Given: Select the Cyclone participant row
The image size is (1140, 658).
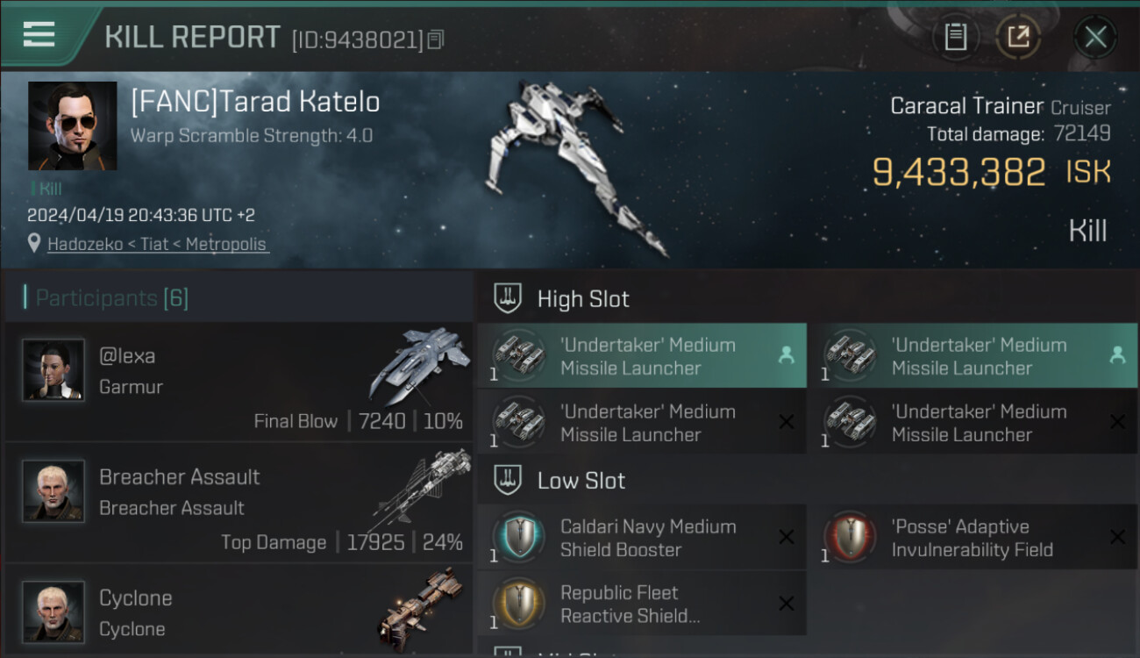Looking at the screenshot, I should pyautogui.click(x=239, y=611).
